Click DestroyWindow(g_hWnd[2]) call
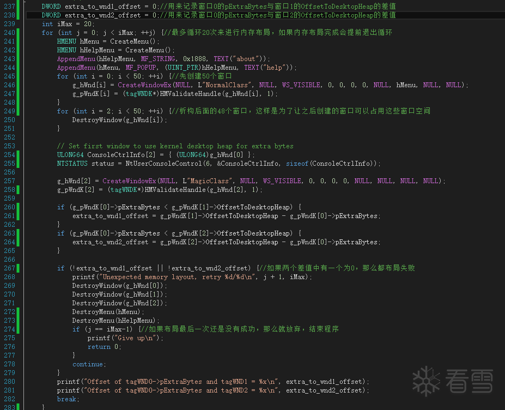The image size is (505, 410). [x=118, y=303]
